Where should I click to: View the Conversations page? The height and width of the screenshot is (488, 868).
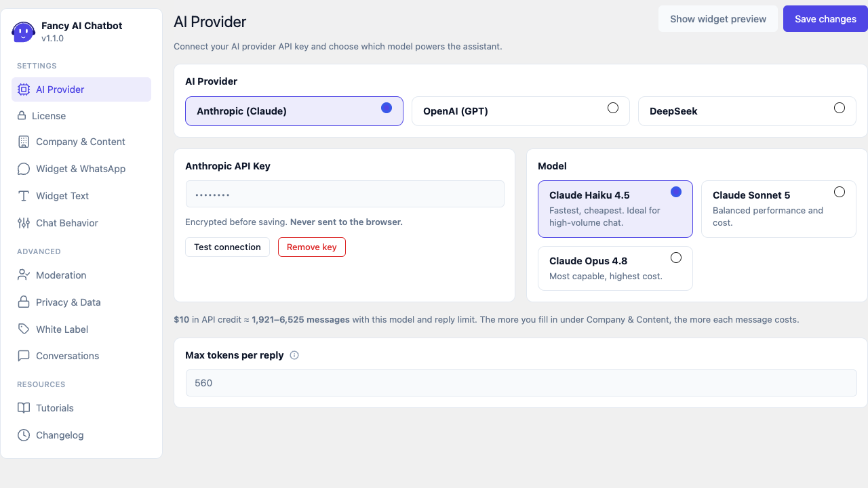(x=81, y=356)
